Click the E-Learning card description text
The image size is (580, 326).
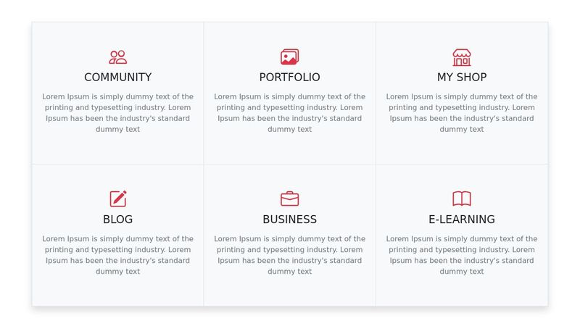click(x=462, y=255)
